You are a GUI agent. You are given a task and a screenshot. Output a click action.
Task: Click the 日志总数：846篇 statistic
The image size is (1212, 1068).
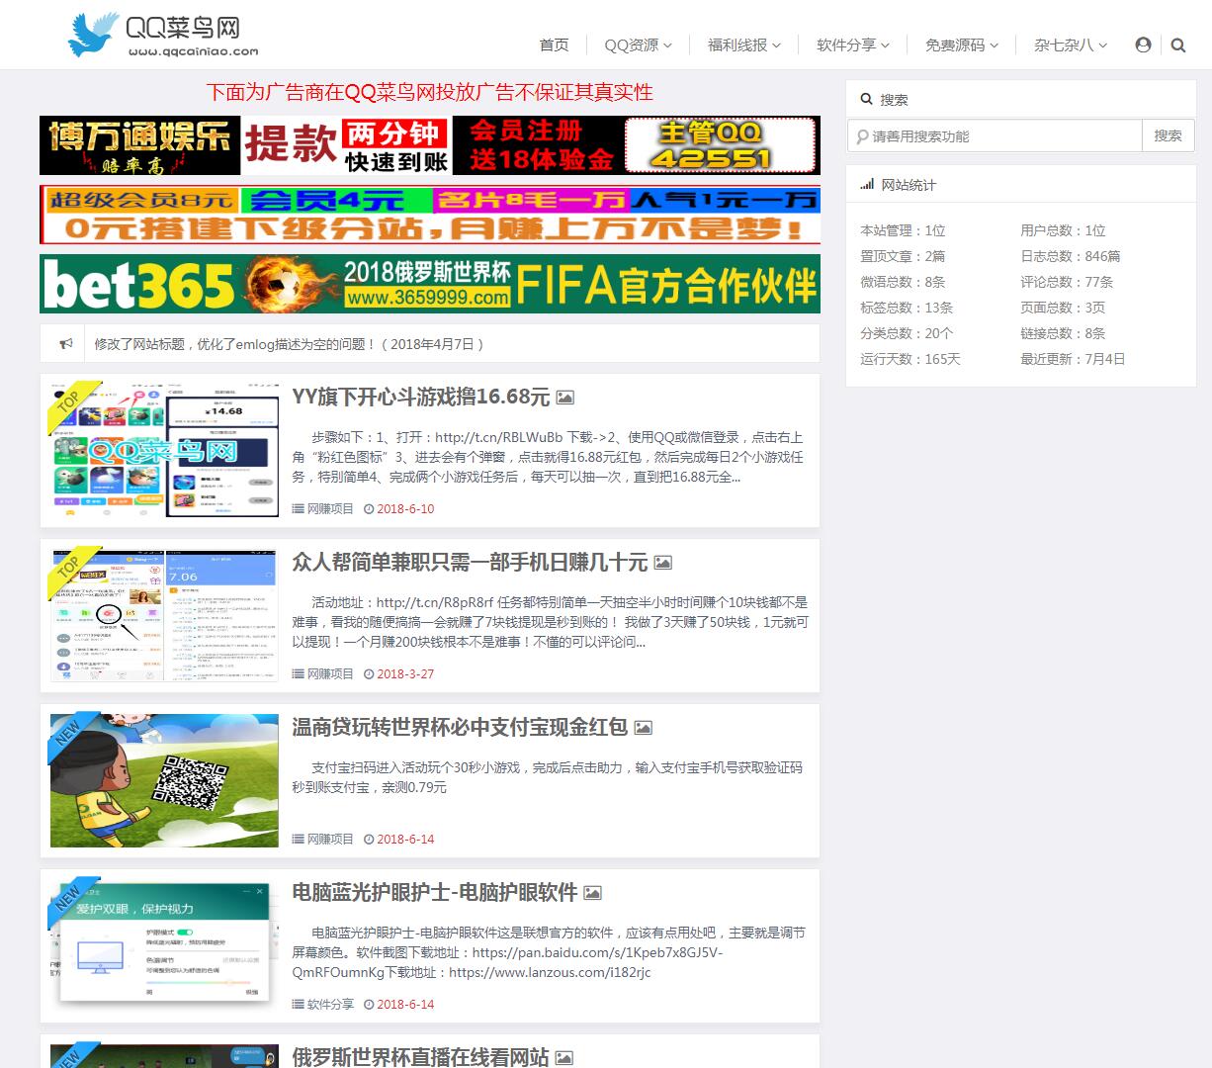pyautogui.click(x=1071, y=256)
